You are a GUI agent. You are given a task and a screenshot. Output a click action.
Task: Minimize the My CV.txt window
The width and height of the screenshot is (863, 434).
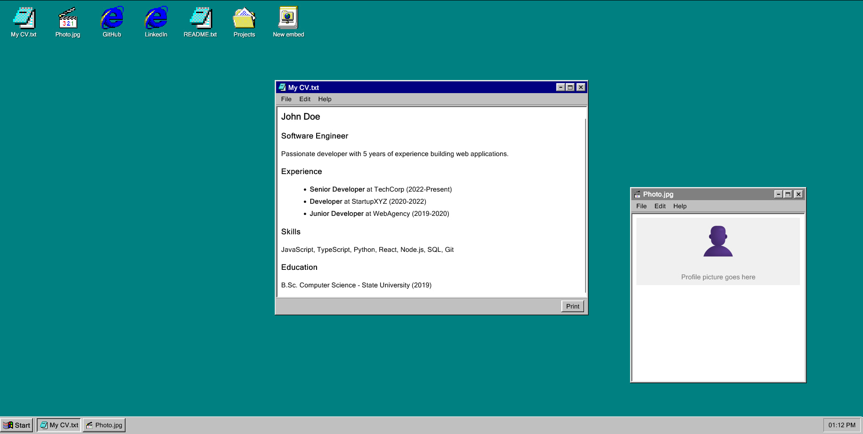pyautogui.click(x=560, y=87)
